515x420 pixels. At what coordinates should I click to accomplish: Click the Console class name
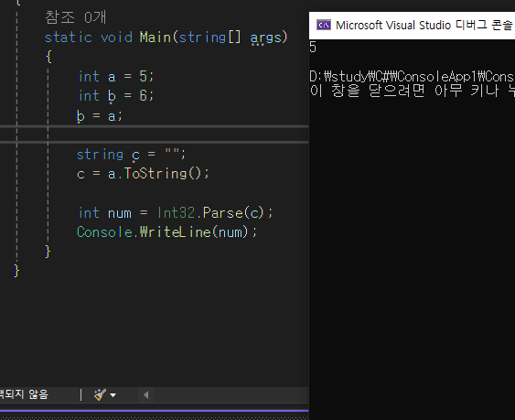click(105, 232)
